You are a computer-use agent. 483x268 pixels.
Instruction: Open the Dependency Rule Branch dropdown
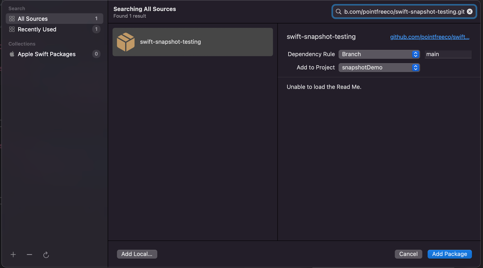(x=379, y=54)
